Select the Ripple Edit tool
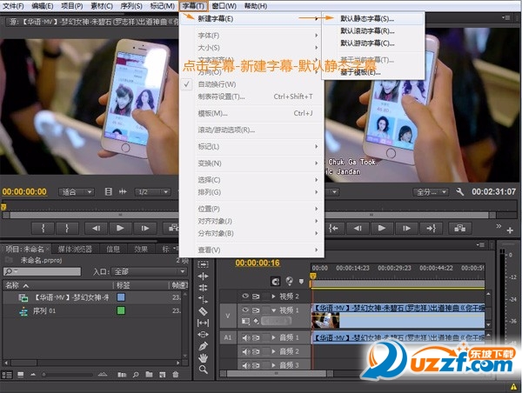This screenshot has width=522, height=393. (x=203, y=276)
